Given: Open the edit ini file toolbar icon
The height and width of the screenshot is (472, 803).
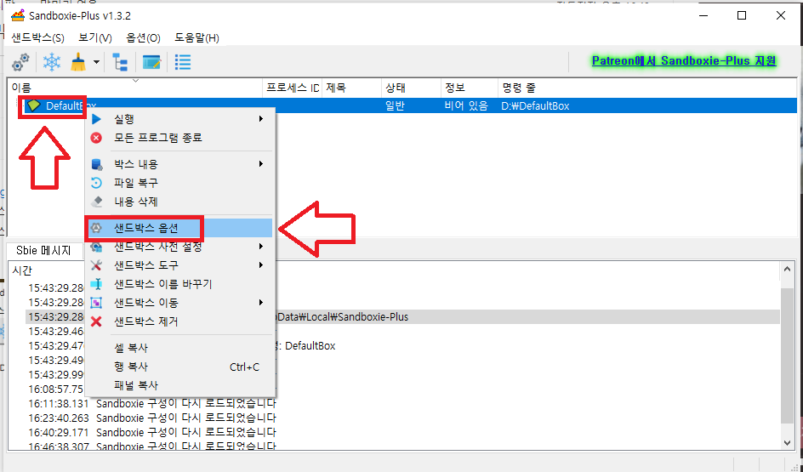Looking at the screenshot, I should click(151, 62).
